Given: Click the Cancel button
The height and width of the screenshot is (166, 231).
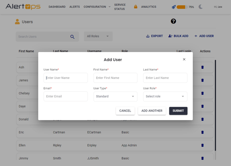Looking at the screenshot, I should (125, 111).
